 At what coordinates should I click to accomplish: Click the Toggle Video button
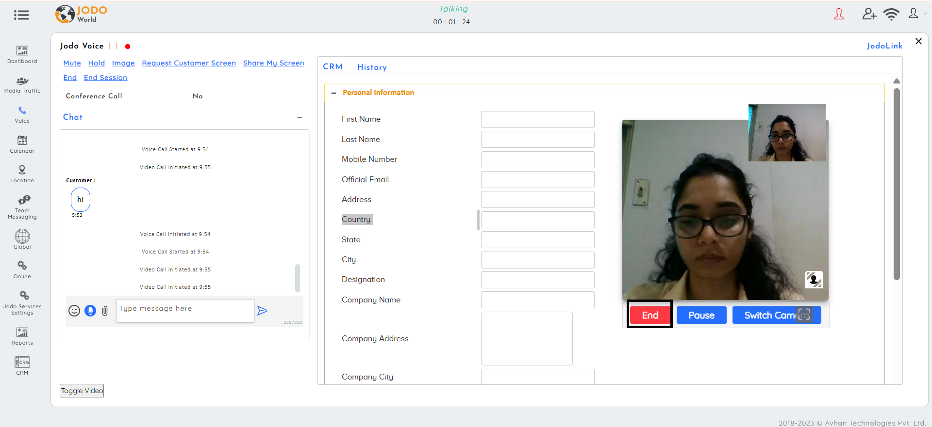coord(82,391)
